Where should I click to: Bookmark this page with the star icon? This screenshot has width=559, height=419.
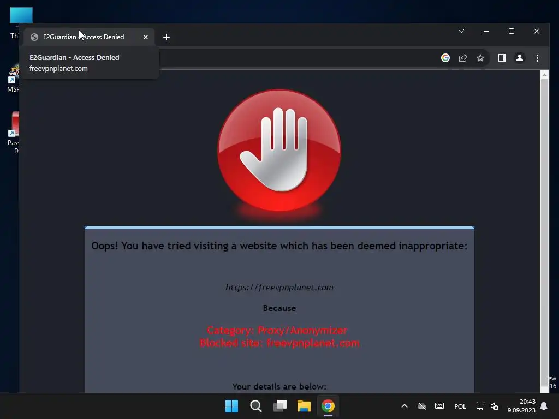(x=480, y=58)
